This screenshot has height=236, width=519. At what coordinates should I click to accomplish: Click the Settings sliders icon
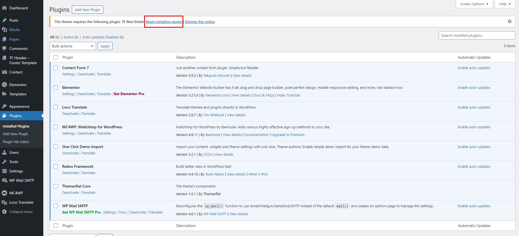coord(4,171)
